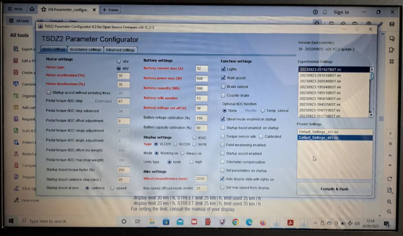
Task: Select the 36V motor type radio button
Action: point(119,61)
